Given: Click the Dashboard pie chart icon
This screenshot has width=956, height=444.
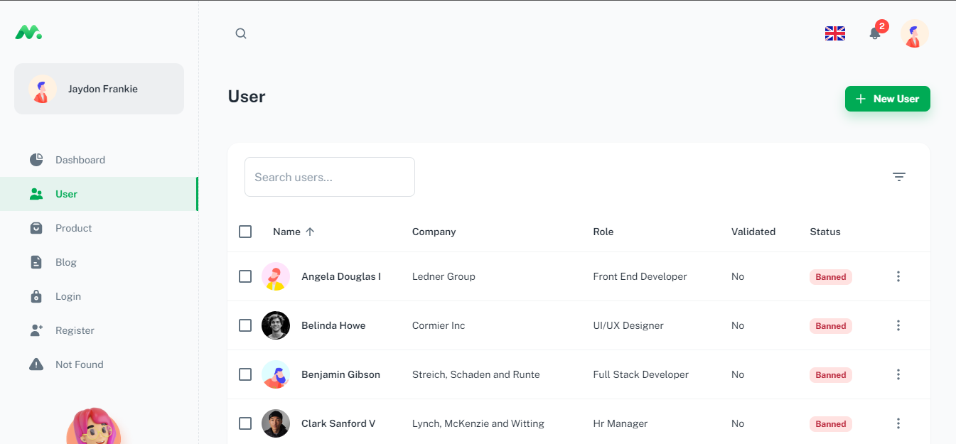Looking at the screenshot, I should pos(36,160).
